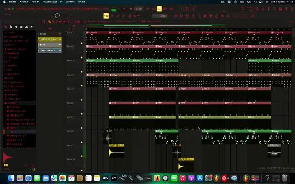295x184 pixels.
Task: Click the Track 10 label
Action: [70, 159]
